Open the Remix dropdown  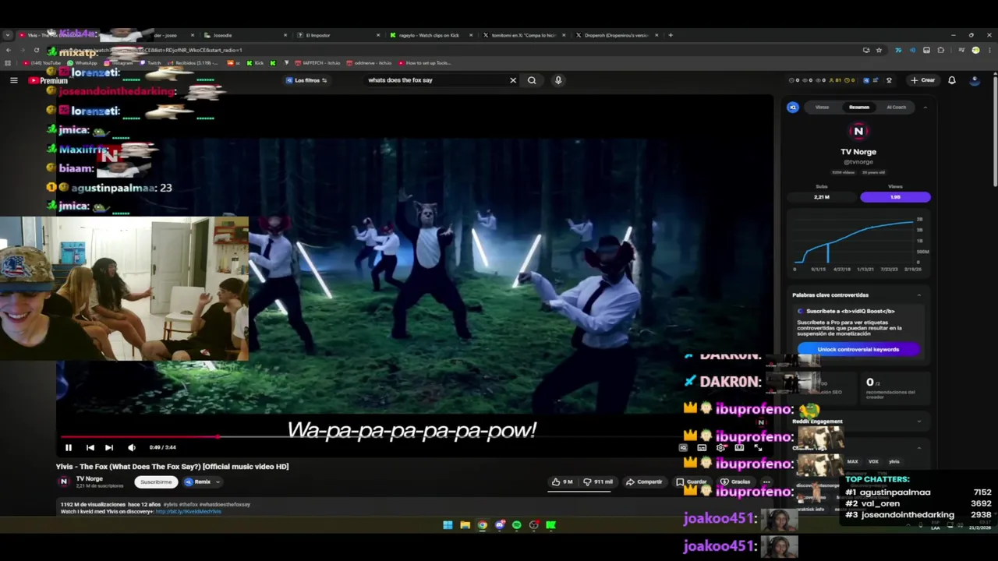pos(202,482)
